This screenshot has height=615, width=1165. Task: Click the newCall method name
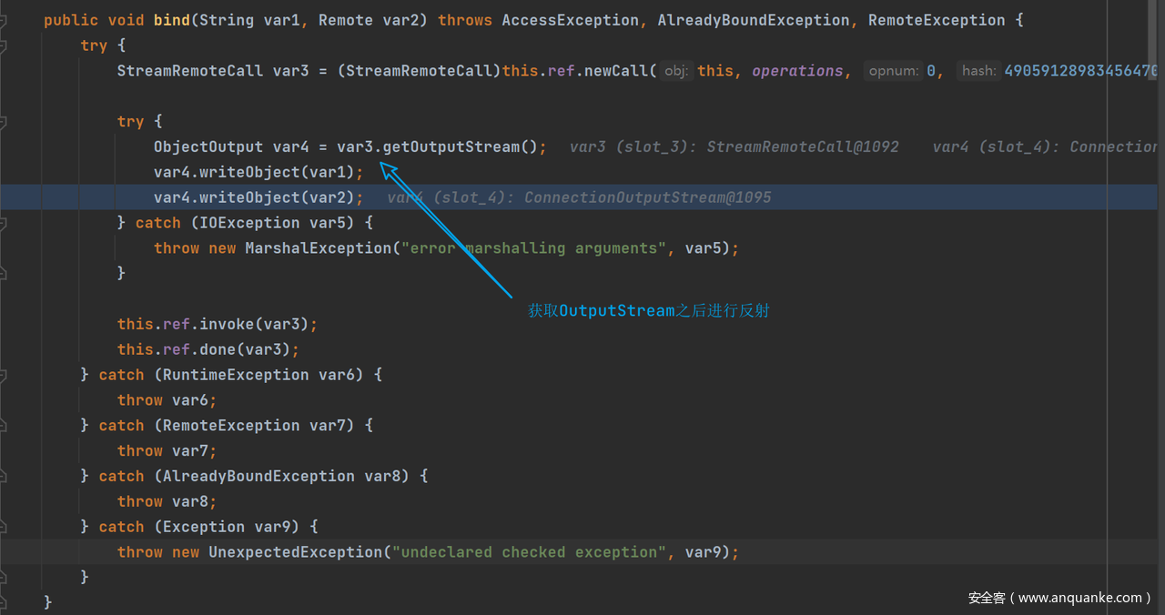point(617,71)
